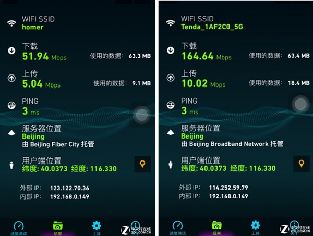Open tools gear tab in left screenshot

[97, 227]
